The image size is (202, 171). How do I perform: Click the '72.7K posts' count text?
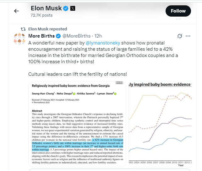pos(41,15)
